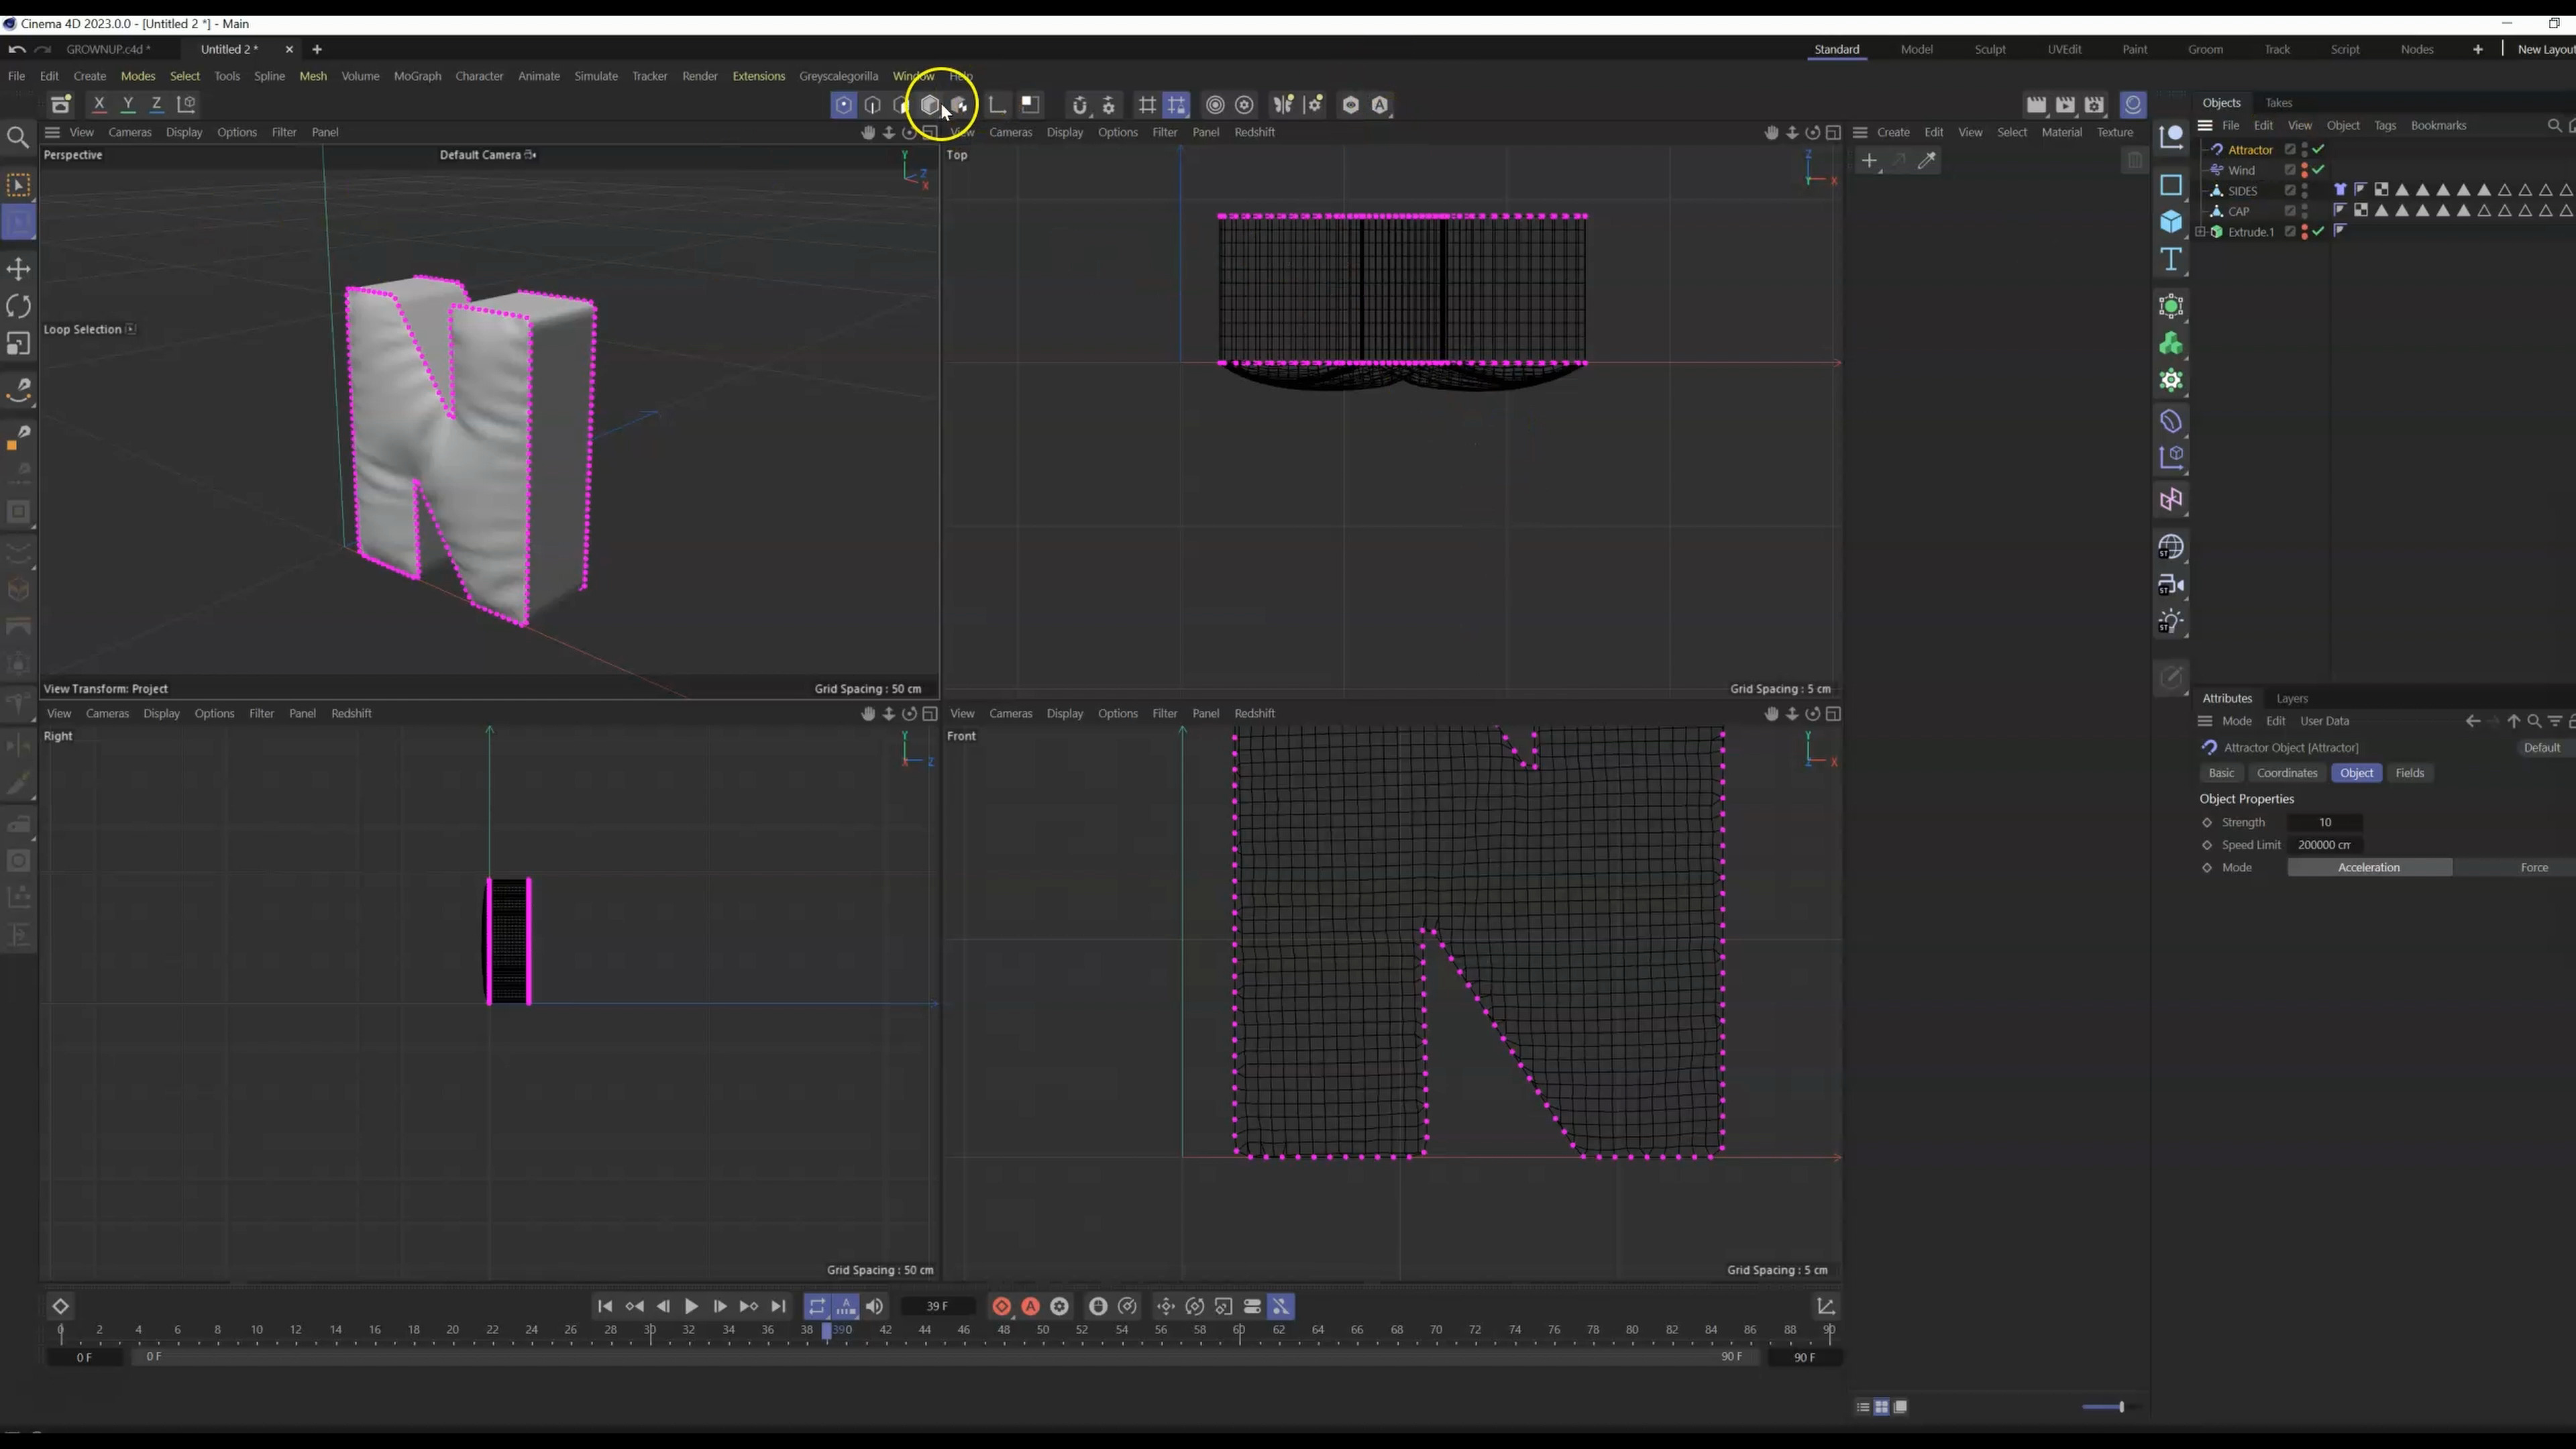Viewport: 2576px width, 1449px height.
Task: Open the keyframe settings gear in timeline
Action: [x=1059, y=1306]
